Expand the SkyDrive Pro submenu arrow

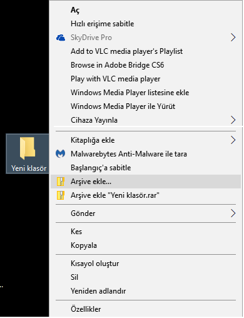tap(233, 38)
